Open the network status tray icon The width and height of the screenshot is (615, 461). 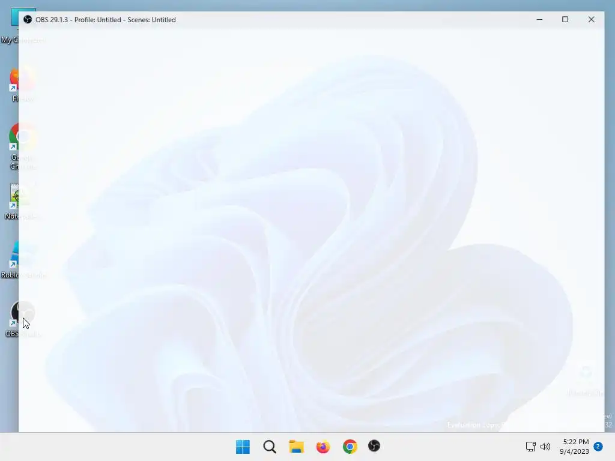point(531,447)
